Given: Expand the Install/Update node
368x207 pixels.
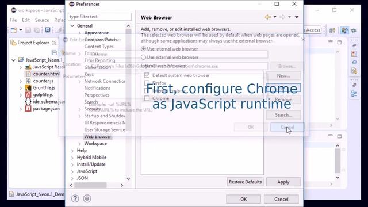Looking at the screenshot, I should [72, 164].
